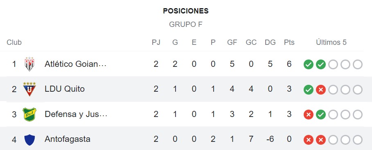Click the Pts column header
This screenshot has width=372, height=150.
(289, 42)
